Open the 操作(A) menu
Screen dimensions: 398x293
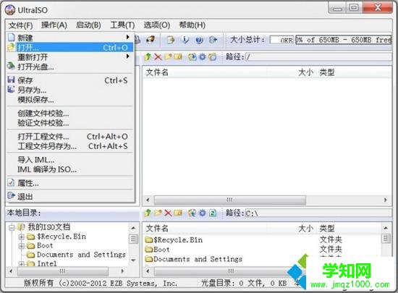pos(54,25)
